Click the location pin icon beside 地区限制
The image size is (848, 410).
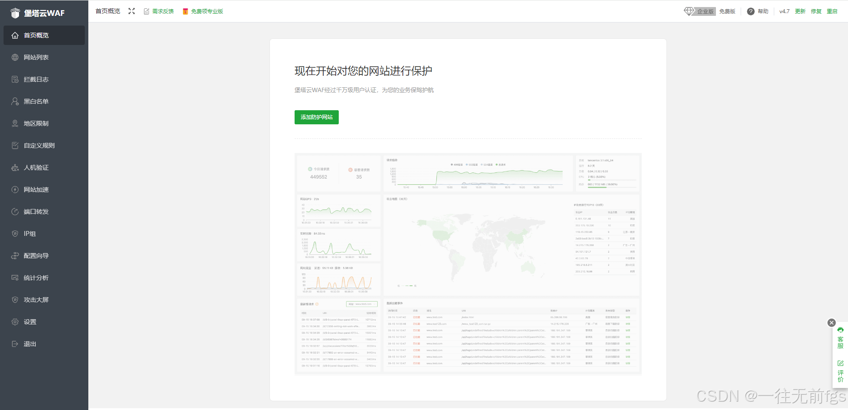coord(15,123)
